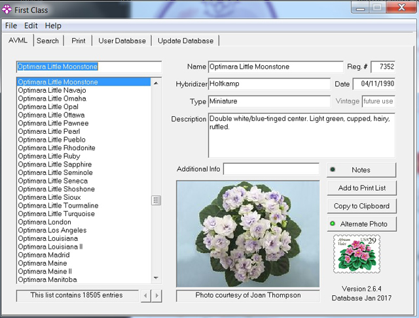Click the Database Jan 2017 text
The width and height of the screenshot is (419, 318).
pyautogui.click(x=361, y=298)
